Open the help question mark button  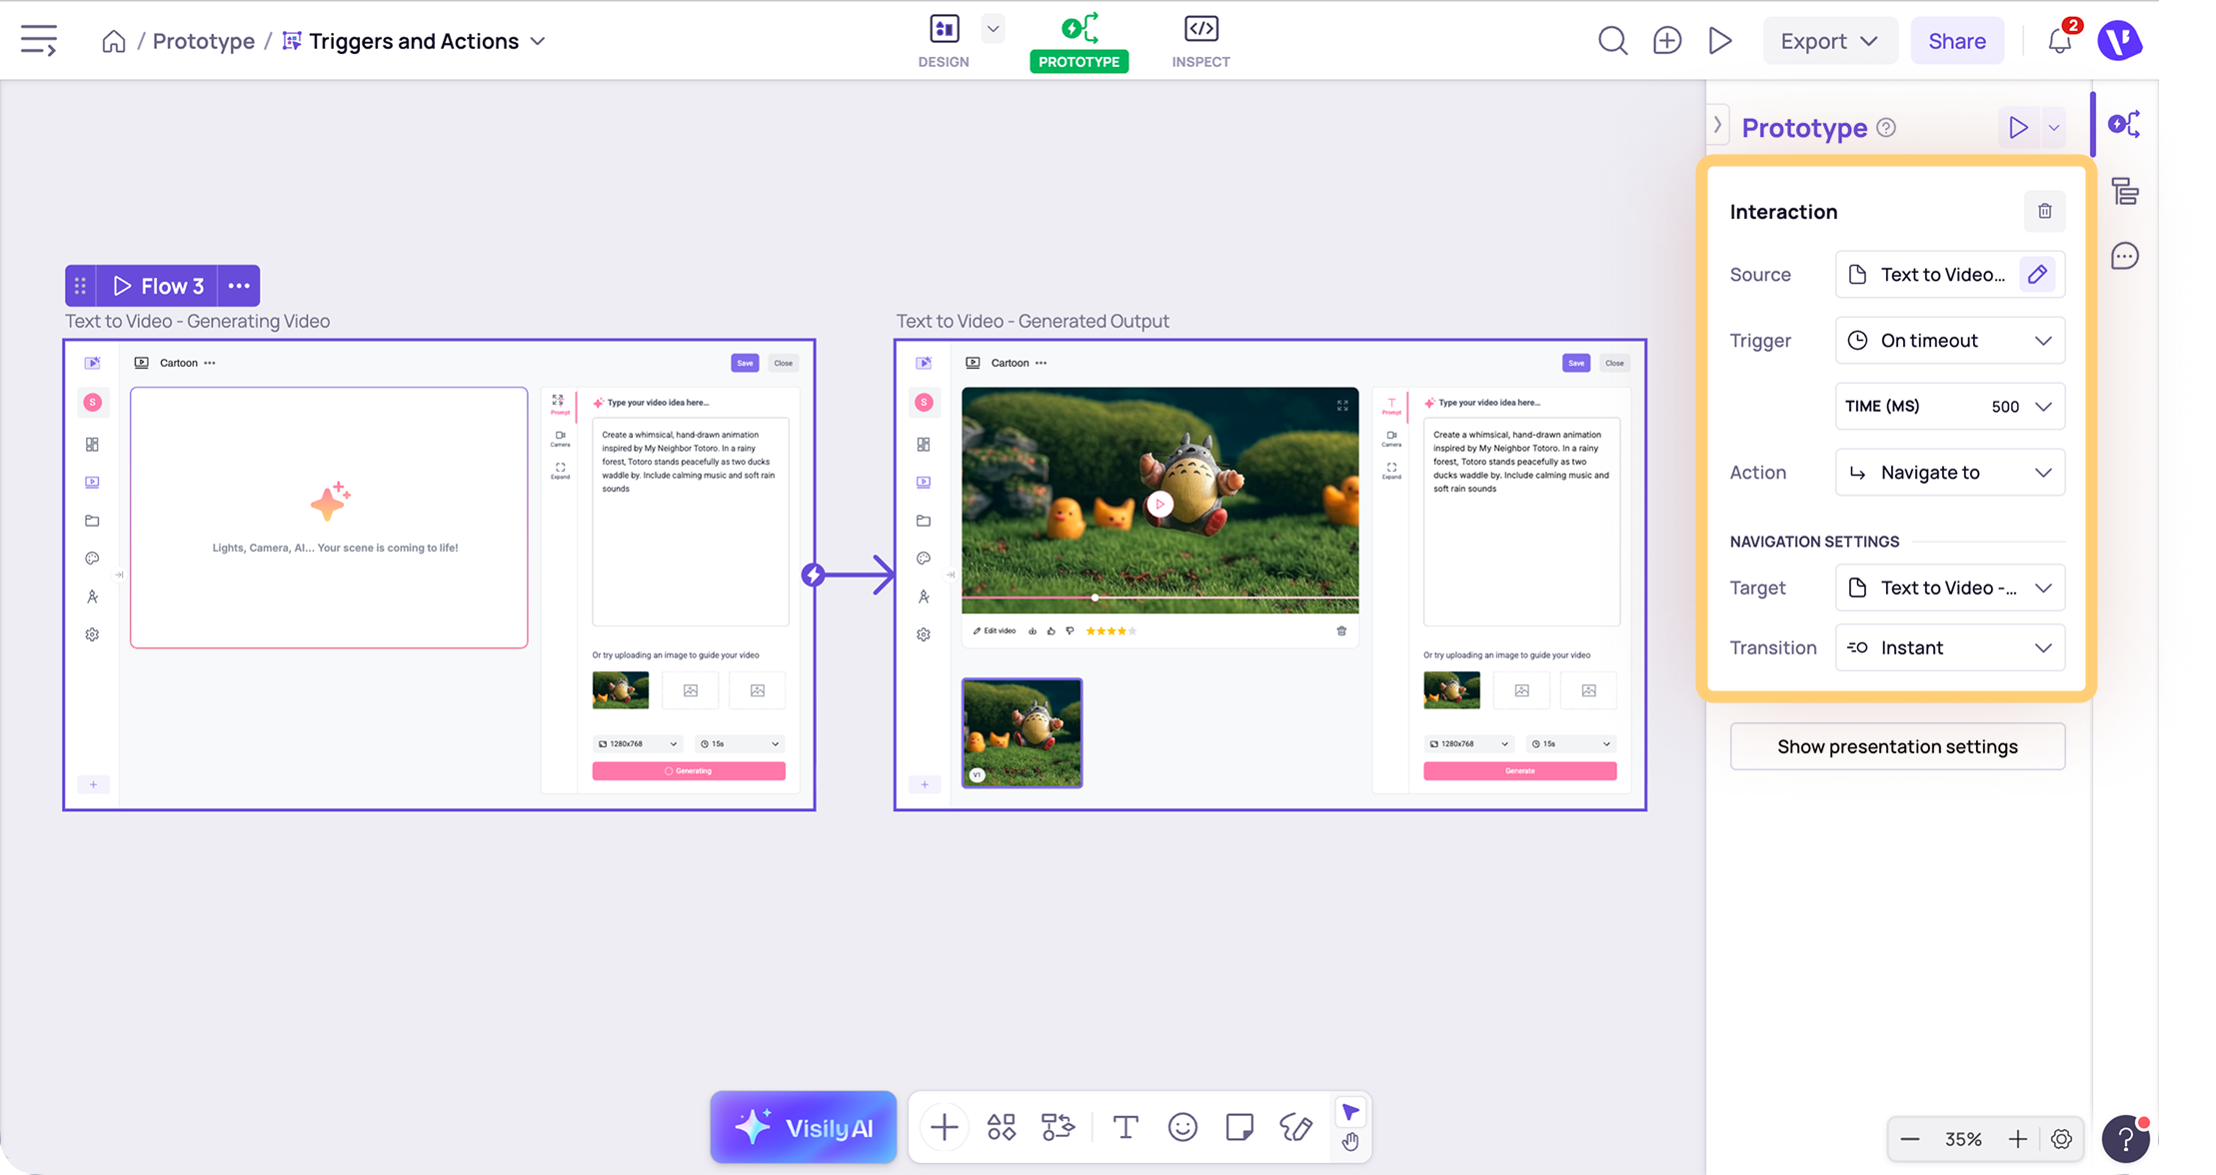coord(2125,1139)
